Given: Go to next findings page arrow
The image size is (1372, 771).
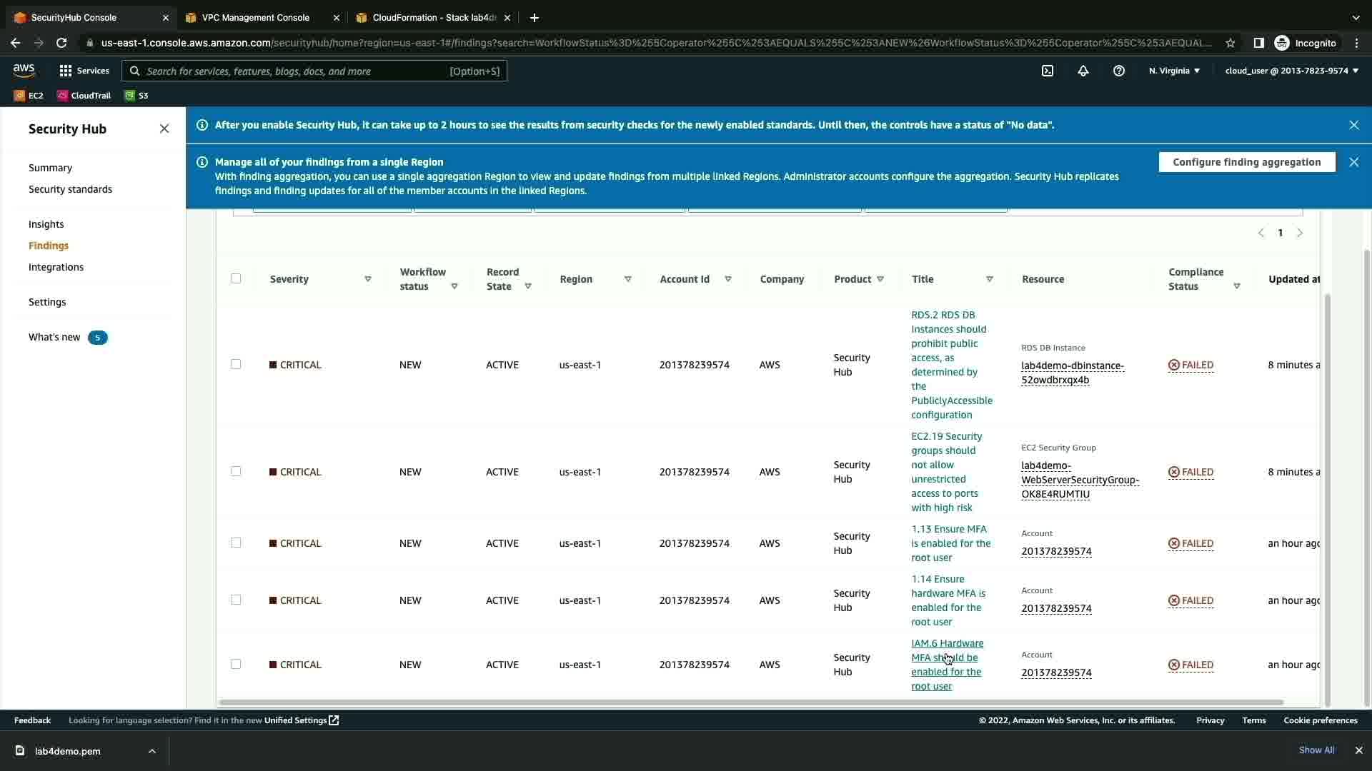Looking at the screenshot, I should 1300,233.
